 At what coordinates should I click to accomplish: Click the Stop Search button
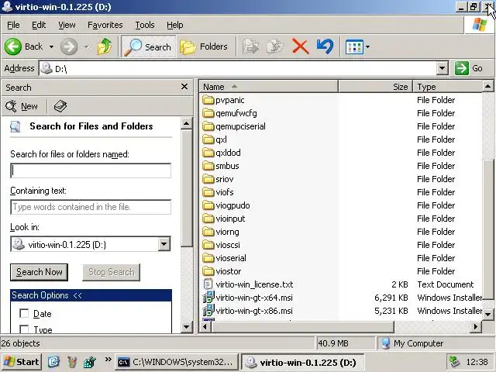point(111,272)
